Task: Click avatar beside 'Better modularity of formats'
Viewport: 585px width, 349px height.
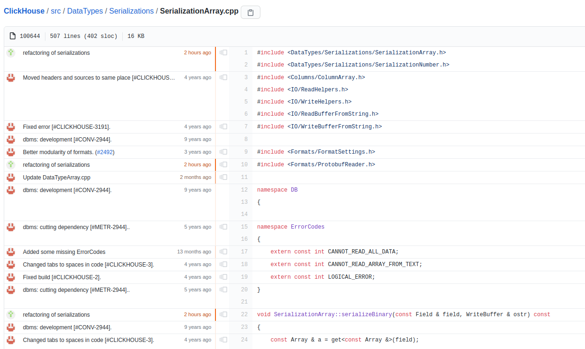Action: click(11, 152)
